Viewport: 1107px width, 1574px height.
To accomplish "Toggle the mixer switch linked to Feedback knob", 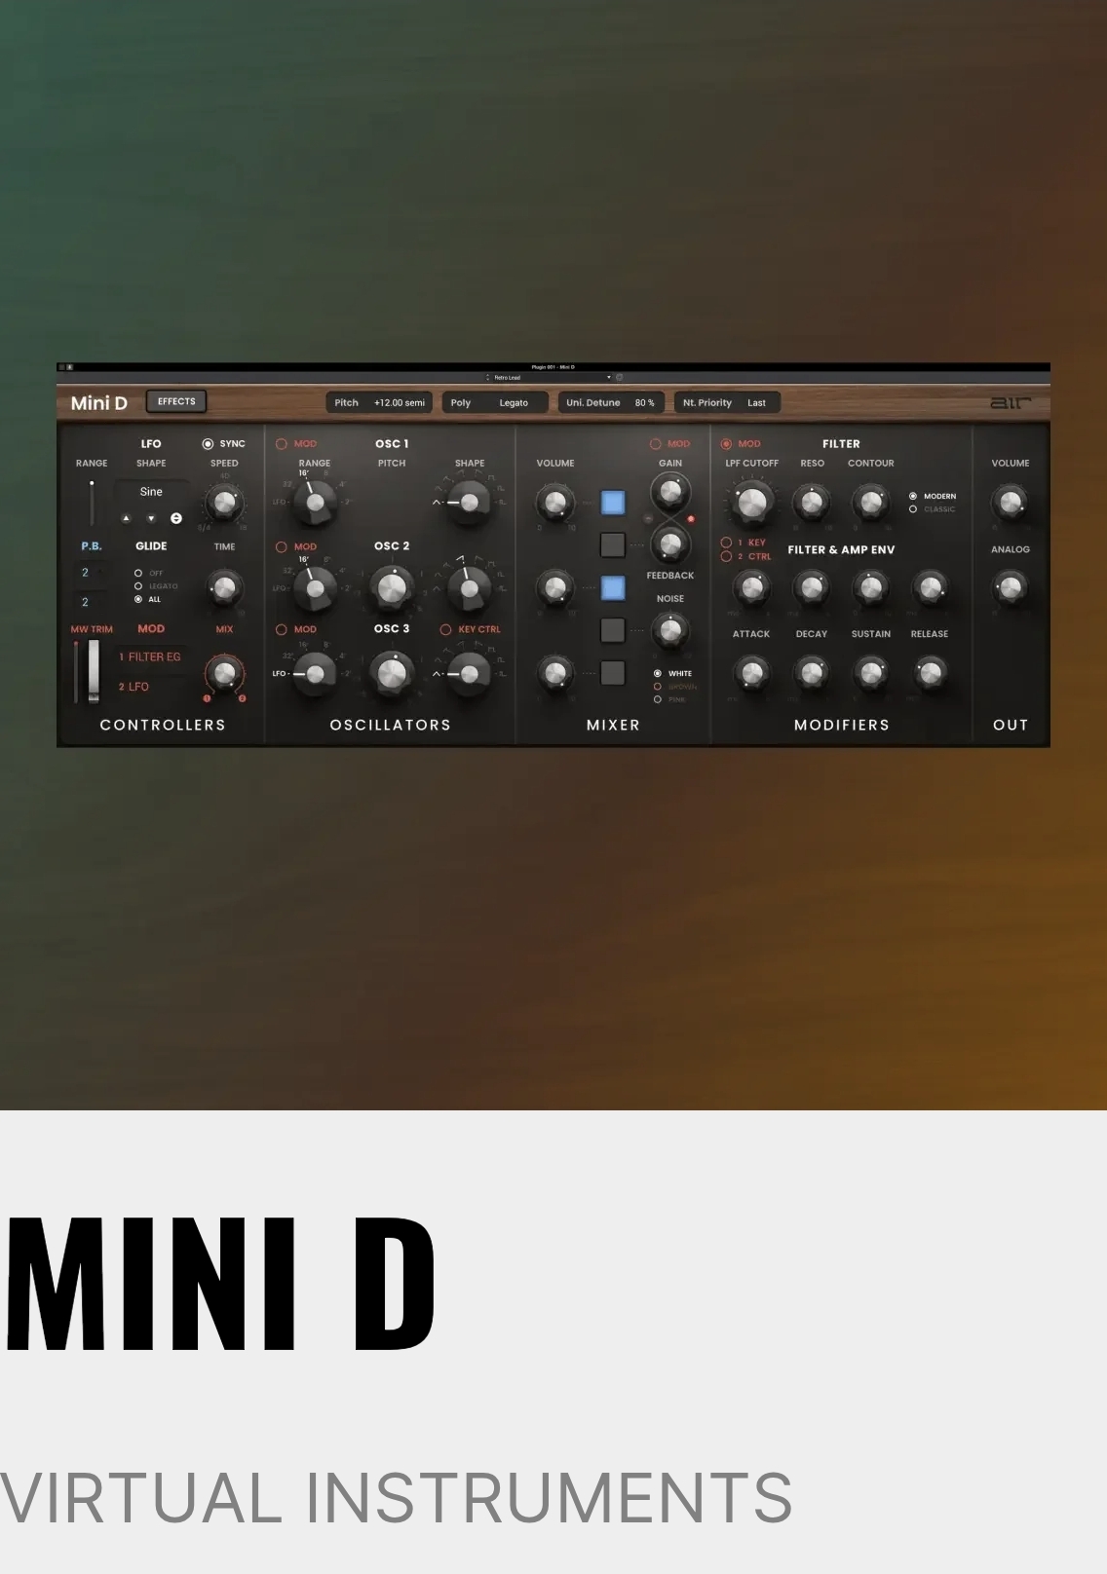I will [x=613, y=544].
